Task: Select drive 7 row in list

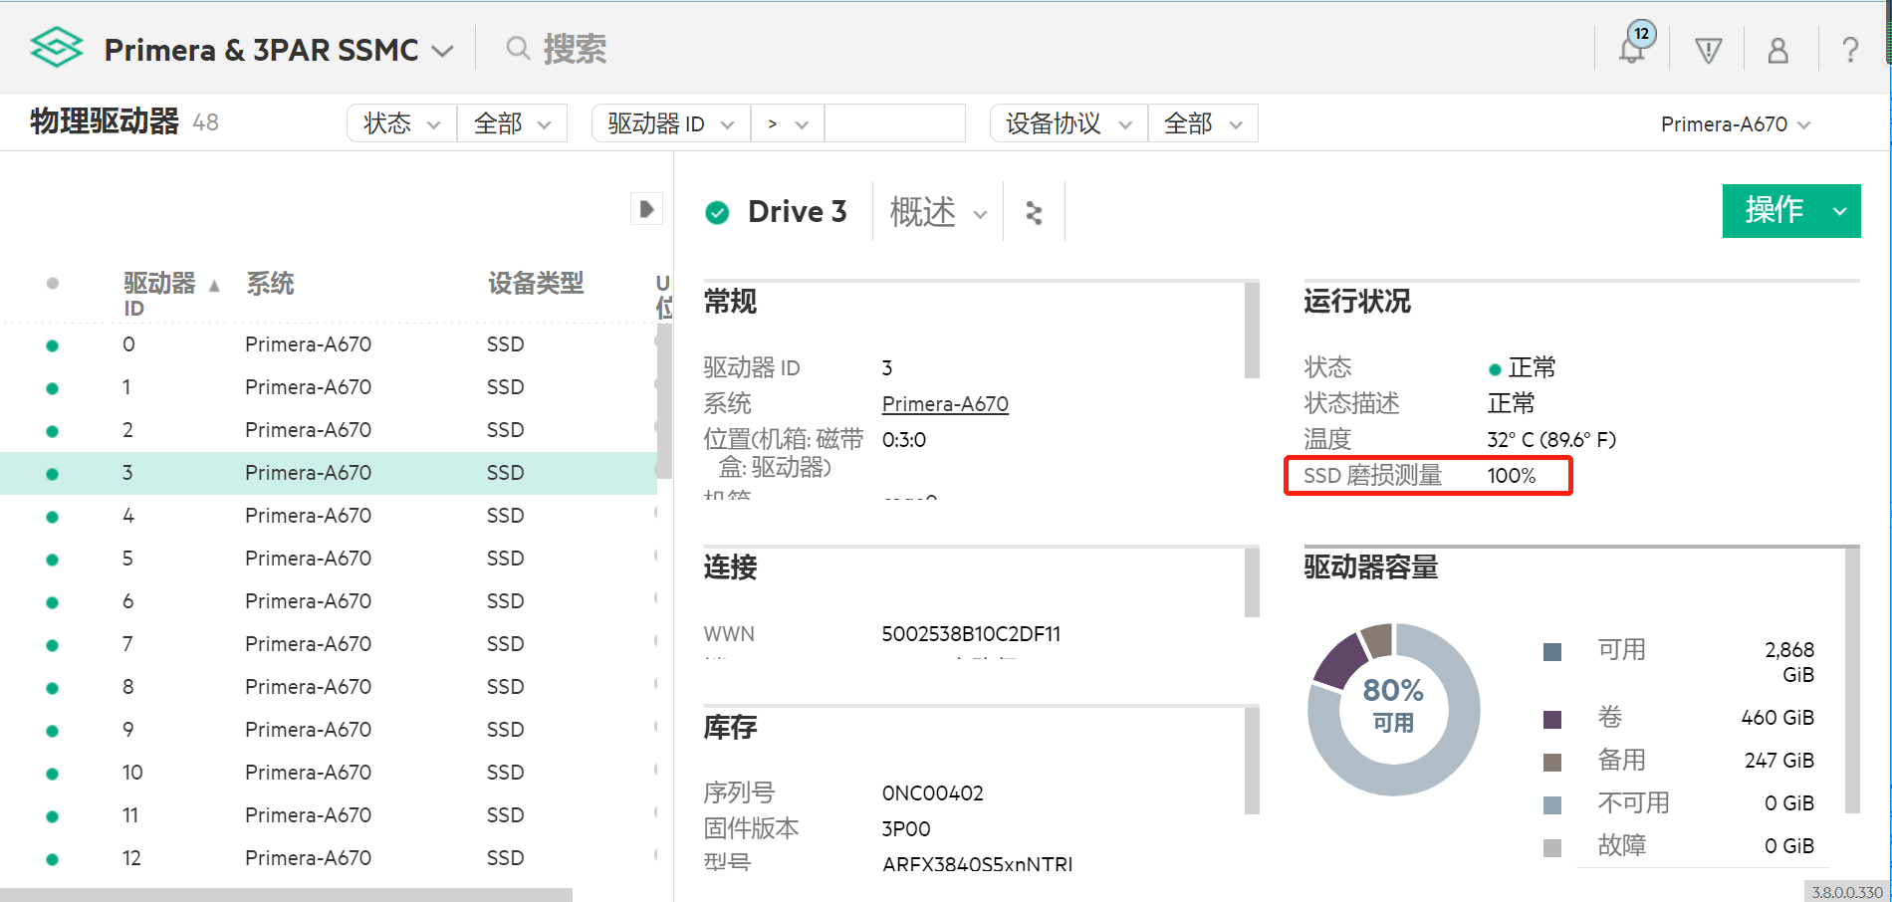Action: [x=308, y=644]
